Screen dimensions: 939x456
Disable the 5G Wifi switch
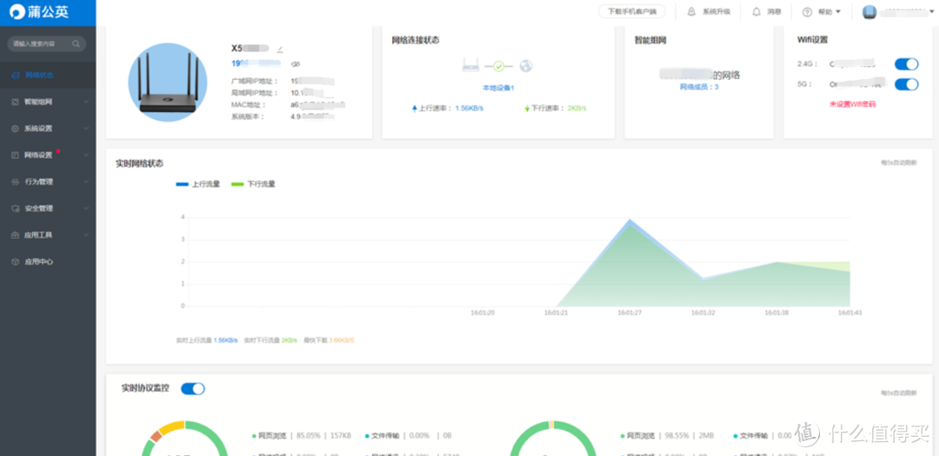coord(906,84)
